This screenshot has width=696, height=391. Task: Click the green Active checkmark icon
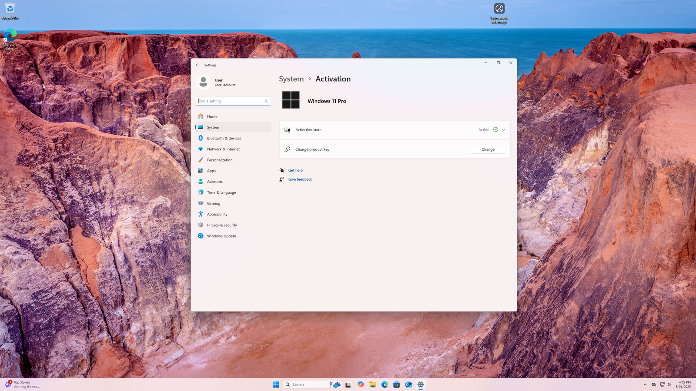[x=495, y=129]
